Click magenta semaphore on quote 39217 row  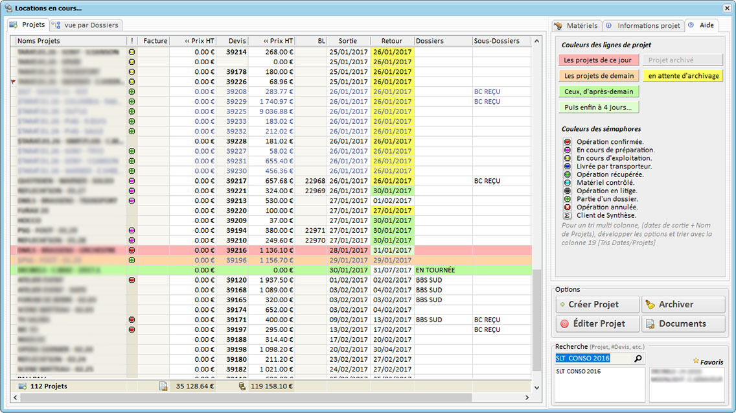click(x=132, y=181)
